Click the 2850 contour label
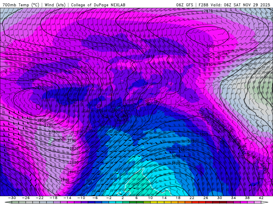 [116, 110]
